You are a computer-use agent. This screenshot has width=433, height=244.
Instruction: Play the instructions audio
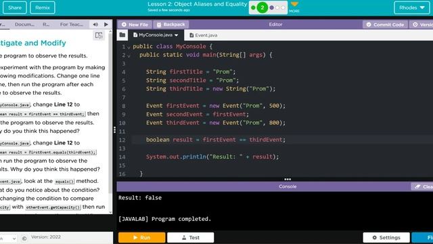tap(106, 24)
